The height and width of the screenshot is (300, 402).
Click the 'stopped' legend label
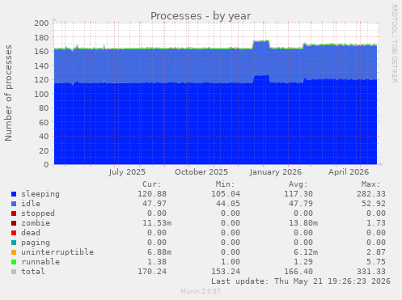pyautogui.click(x=38, y=213)
